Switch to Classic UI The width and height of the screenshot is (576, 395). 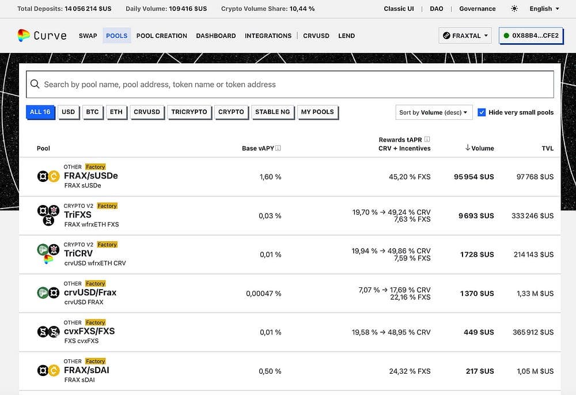click(x=399, y=9)
